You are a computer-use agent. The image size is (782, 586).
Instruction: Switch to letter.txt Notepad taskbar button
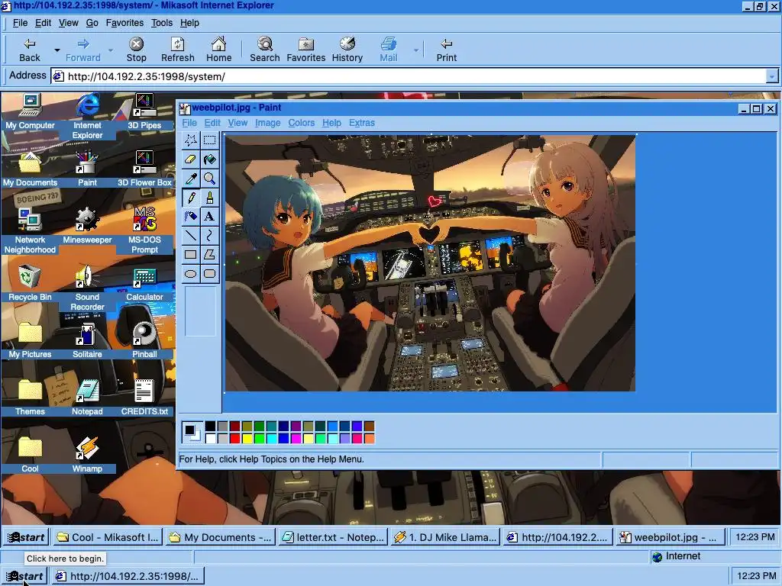tap(333, 537)
